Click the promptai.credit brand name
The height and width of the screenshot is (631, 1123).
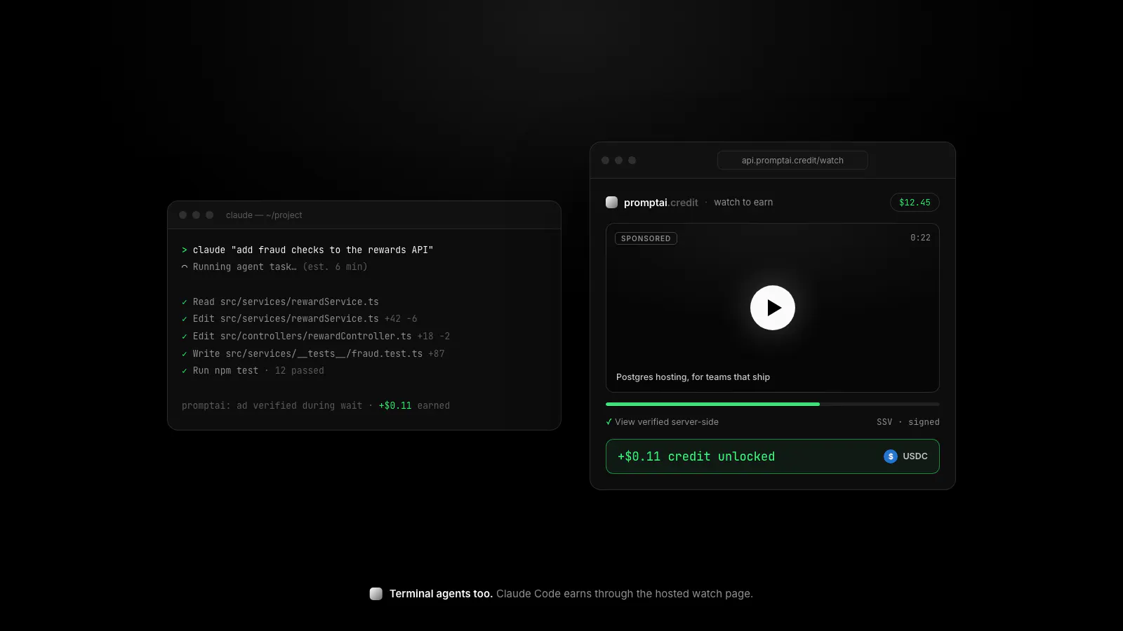(x=660, y=203)
